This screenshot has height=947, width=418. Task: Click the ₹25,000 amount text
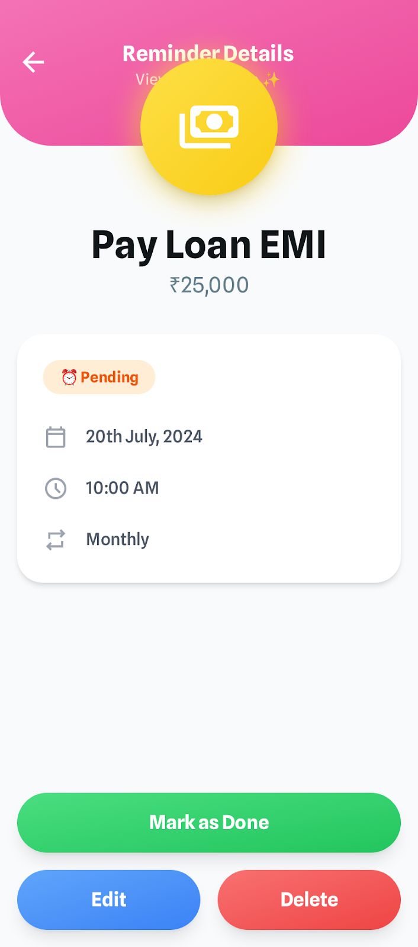pyautogui.click(x=209, y=285)
